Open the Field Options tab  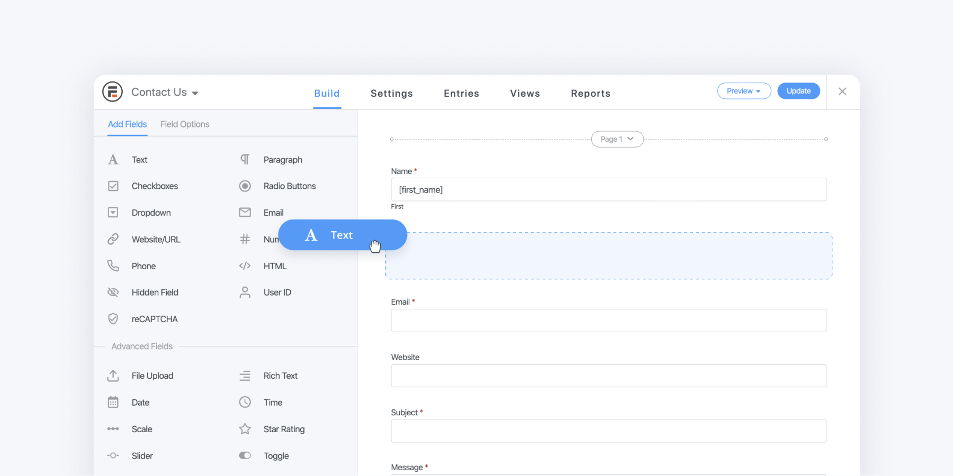[185, 124]
